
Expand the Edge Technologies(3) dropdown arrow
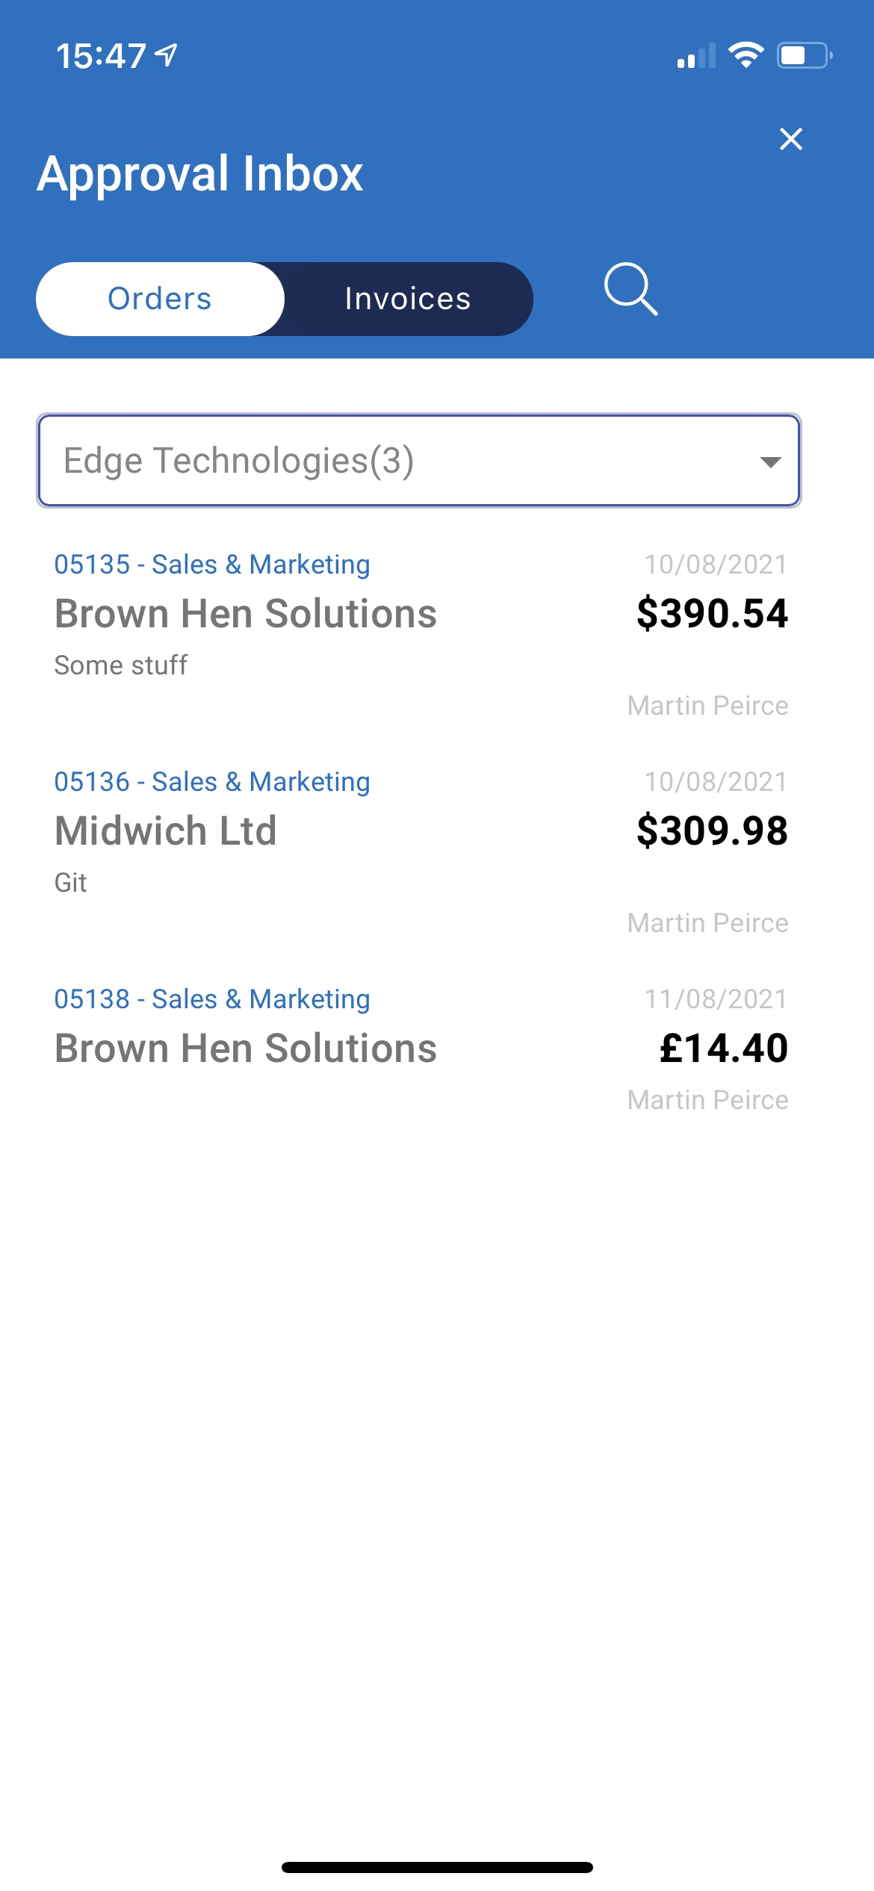pos(770,462)
